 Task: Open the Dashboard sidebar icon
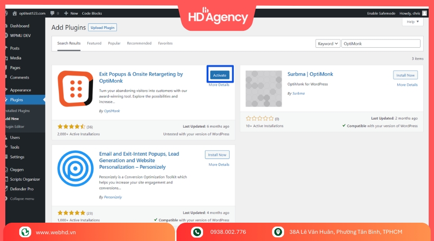(6, 26)
